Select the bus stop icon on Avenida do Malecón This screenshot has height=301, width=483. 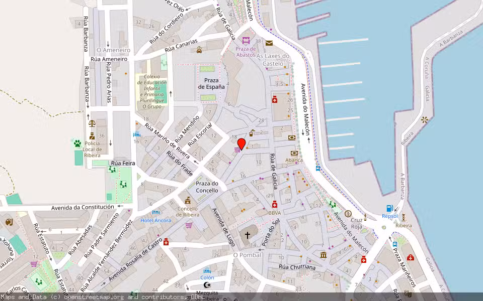(317, 168)
